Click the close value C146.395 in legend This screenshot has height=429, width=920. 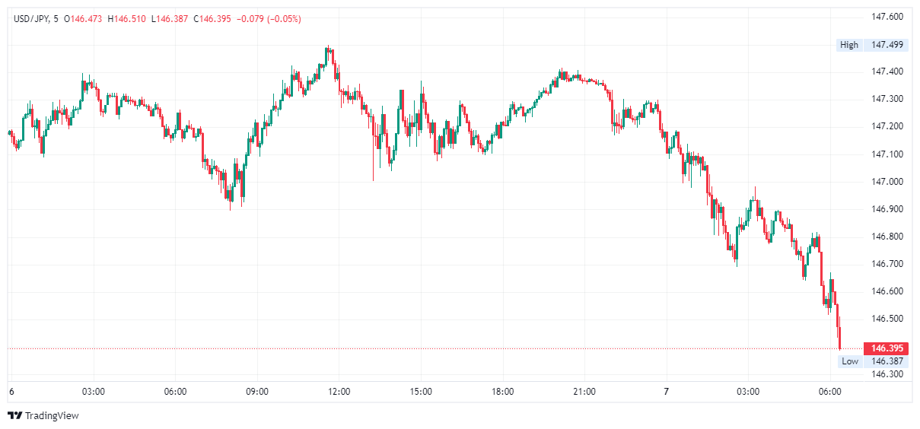tap(215, 18)
